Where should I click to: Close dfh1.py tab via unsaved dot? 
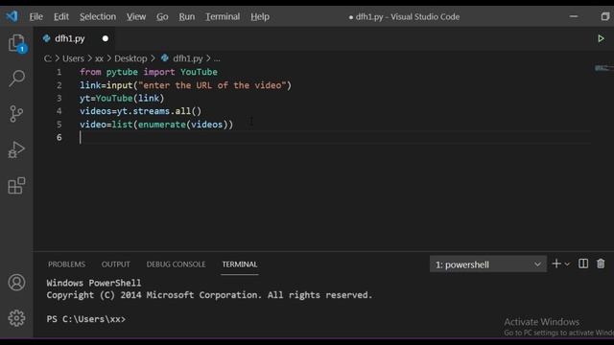(x=106, y=38)
